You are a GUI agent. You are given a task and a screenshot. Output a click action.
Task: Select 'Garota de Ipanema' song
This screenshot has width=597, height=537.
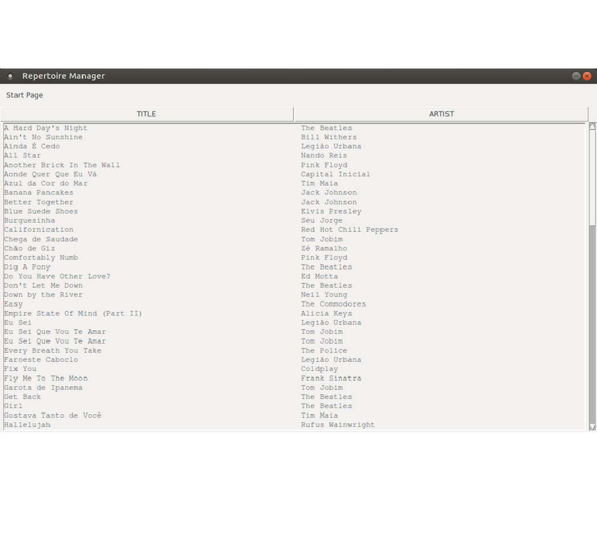coord(43,387)
